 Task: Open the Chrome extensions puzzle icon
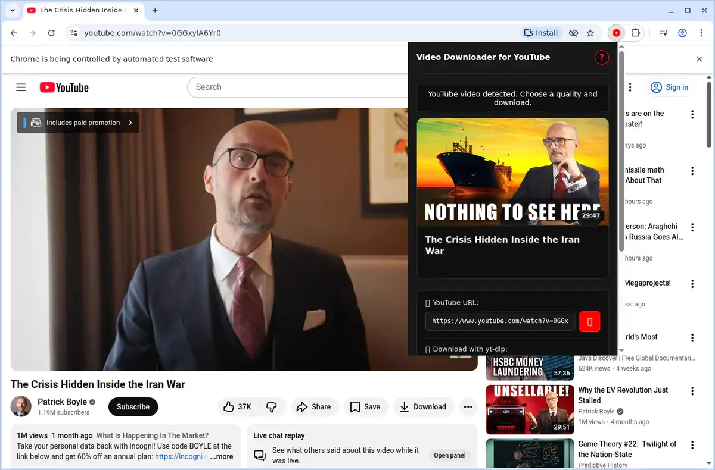click(635, 33)
